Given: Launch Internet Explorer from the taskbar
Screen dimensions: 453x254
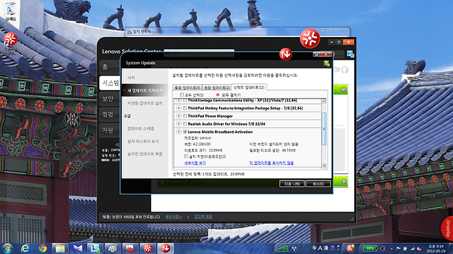Looking at the screenshot, I should [x=25, y=248].
